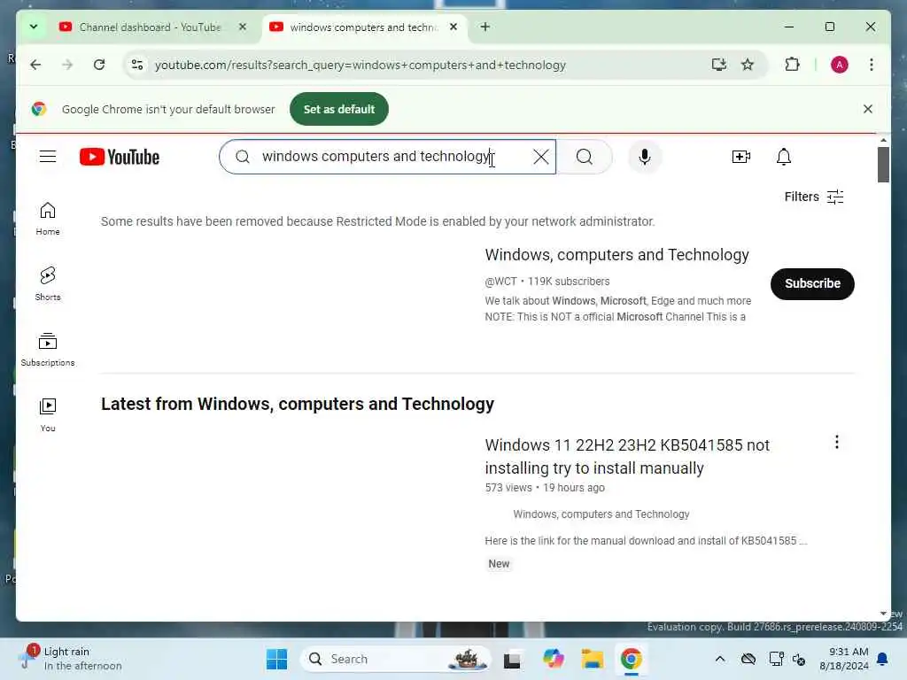Open the You section
The width and height of the screenshot is (907, 680).
pyautogui.click(x=48, y=414)
